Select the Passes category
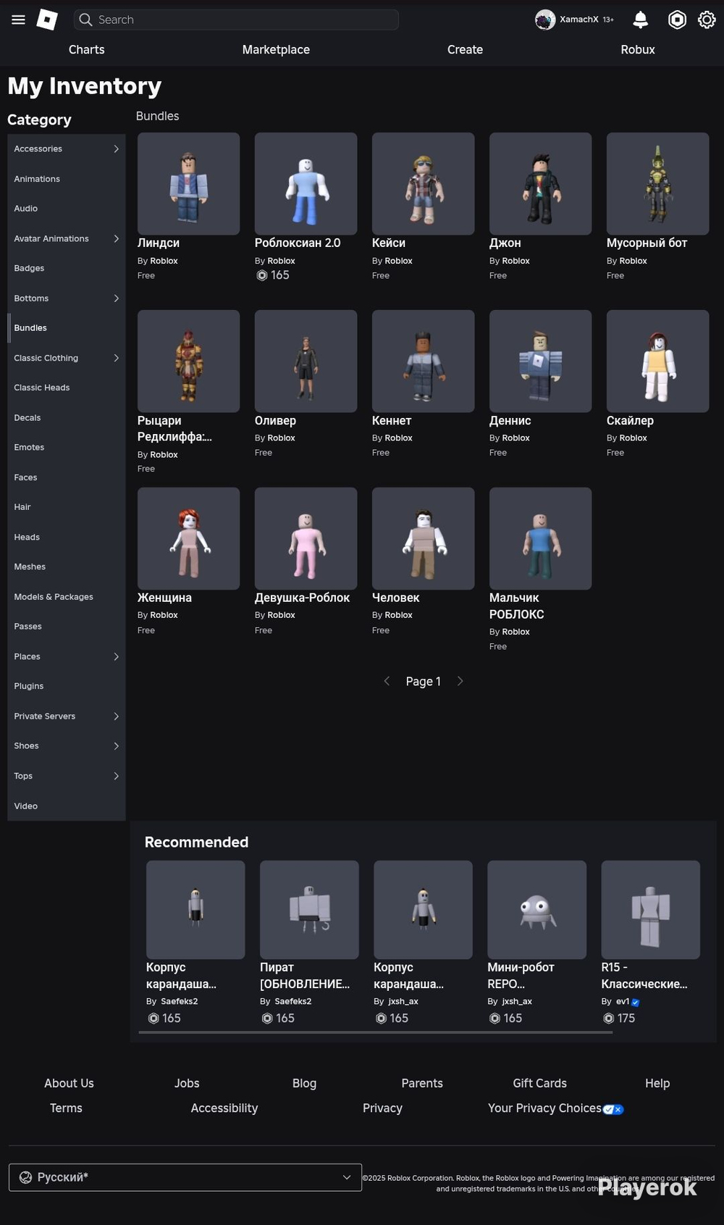Screen dimensions: 724x1225 [67, 627]
